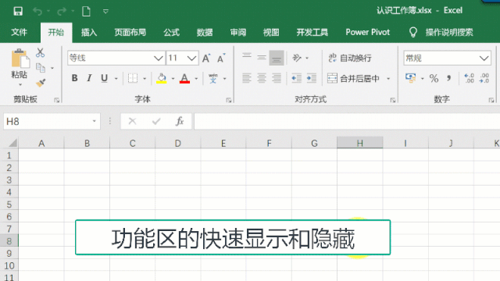This screenshot has width=500, height=281.
Task: Click the Select All corner triangle
Action: 12,143
